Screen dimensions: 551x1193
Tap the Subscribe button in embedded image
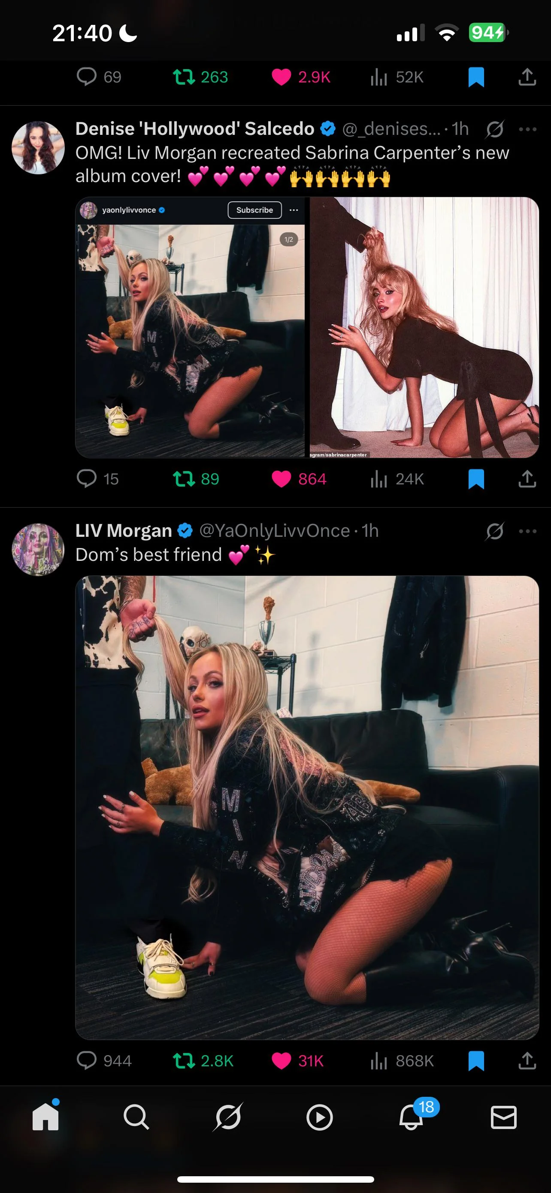255,210
